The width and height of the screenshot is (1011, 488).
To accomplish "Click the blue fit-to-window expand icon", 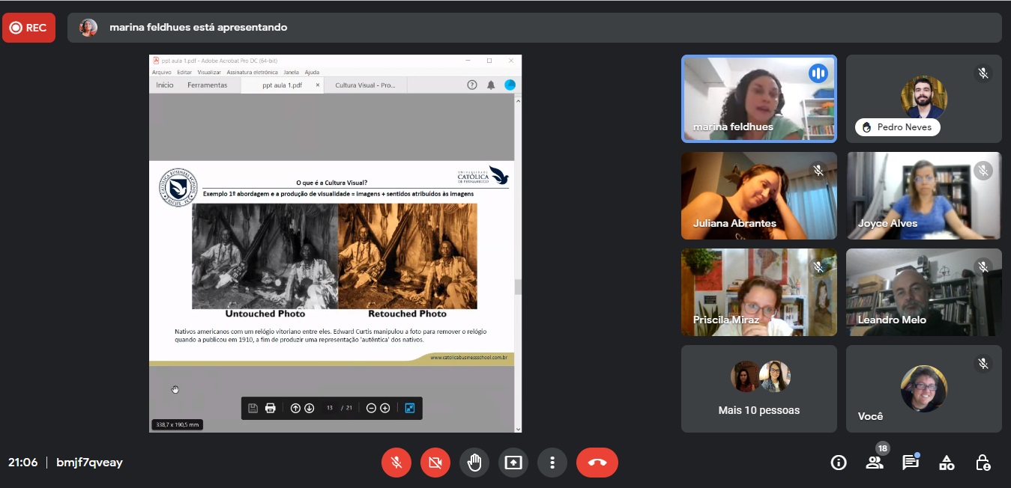I will [x=410, y=408].
